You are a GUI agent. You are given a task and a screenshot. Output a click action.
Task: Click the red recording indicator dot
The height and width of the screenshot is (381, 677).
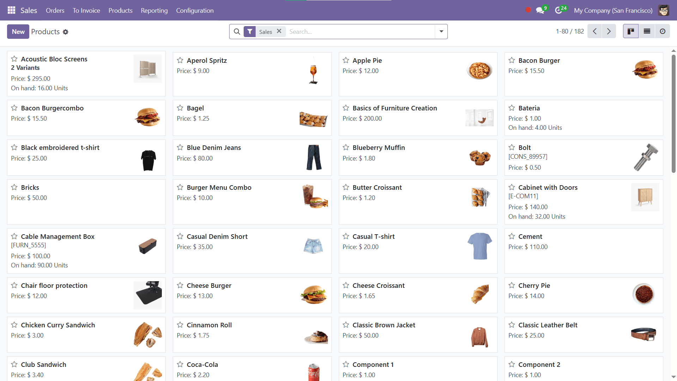pyautogui.click(x=528, y=10)
